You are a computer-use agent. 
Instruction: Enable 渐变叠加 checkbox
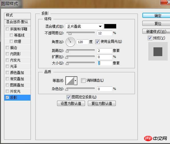click(7, 79)
